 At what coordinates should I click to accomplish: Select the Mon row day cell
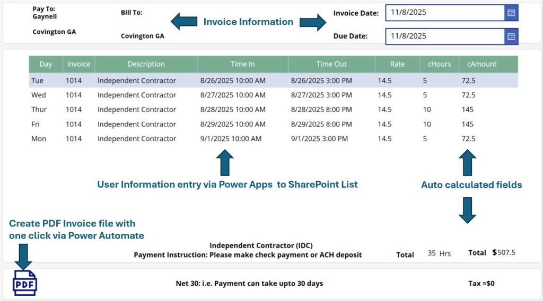click(x=38, y=139)
